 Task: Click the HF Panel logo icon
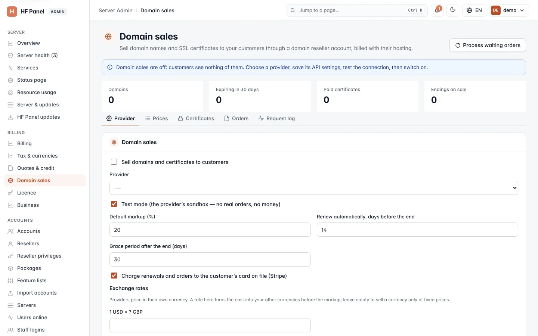pyautogui.click(x=12, y=12)
